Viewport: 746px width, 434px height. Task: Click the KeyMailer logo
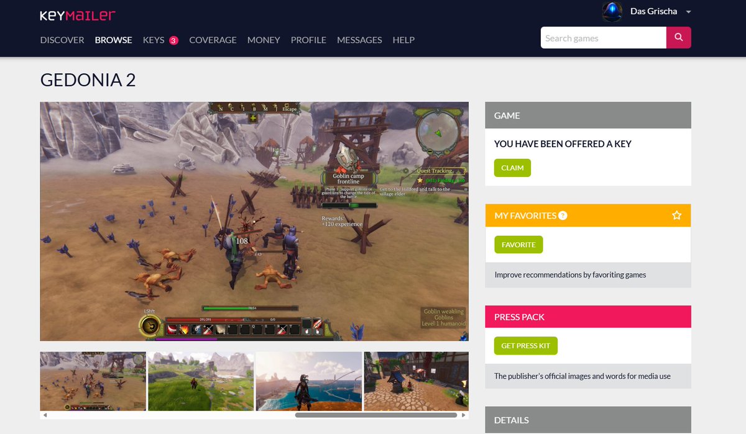(x=78, y=15)
